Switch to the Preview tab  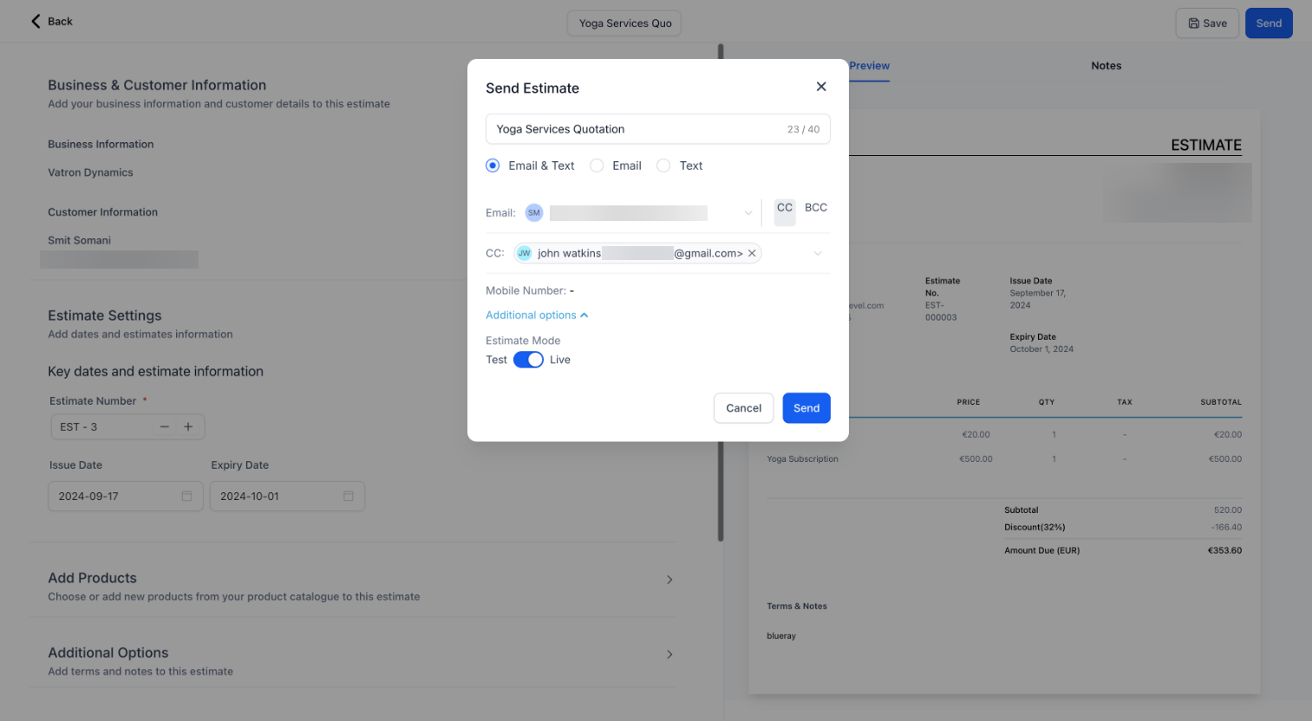tap(869, 66)
